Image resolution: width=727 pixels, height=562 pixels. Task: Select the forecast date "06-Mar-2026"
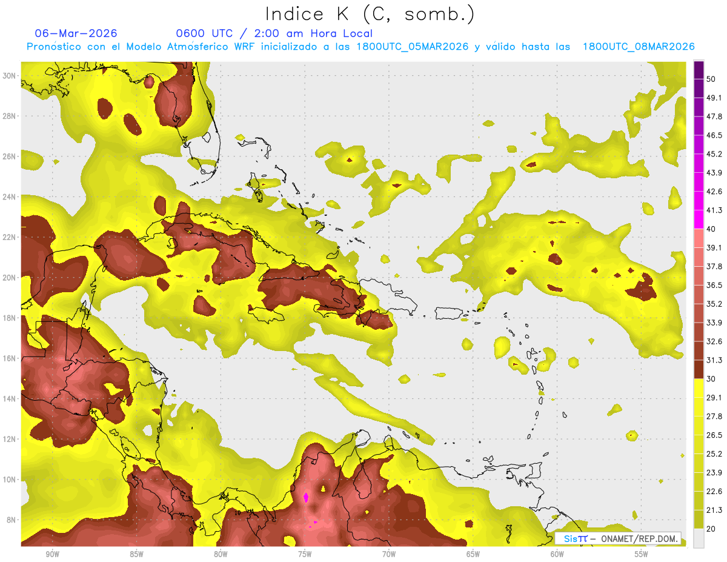point(76,33)
